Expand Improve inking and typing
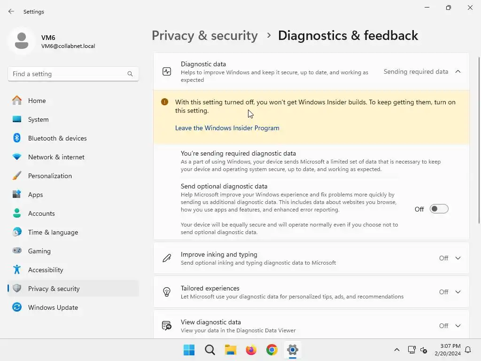The width and height of the screenshot is (481, 361). 458,258
